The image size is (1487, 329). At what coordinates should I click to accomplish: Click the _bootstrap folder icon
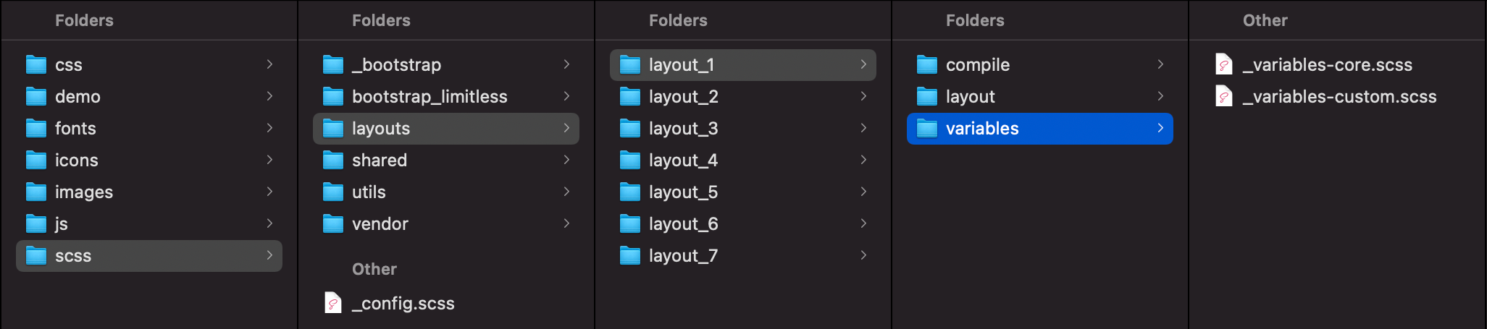click(333, 65)
